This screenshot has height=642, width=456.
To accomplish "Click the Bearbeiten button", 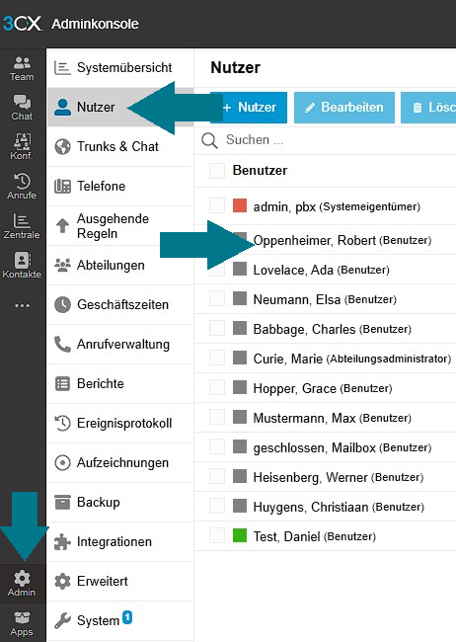I will 344,108.
